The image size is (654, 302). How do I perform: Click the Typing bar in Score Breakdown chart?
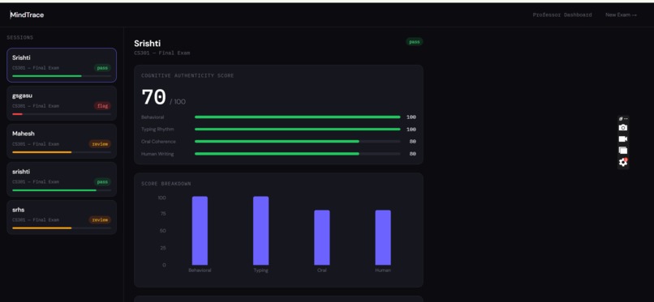pyautogui.click(x=260, y=231)
